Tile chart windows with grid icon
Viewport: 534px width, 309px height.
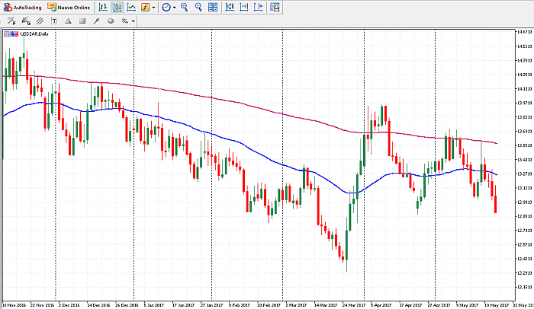pos(213,7)
